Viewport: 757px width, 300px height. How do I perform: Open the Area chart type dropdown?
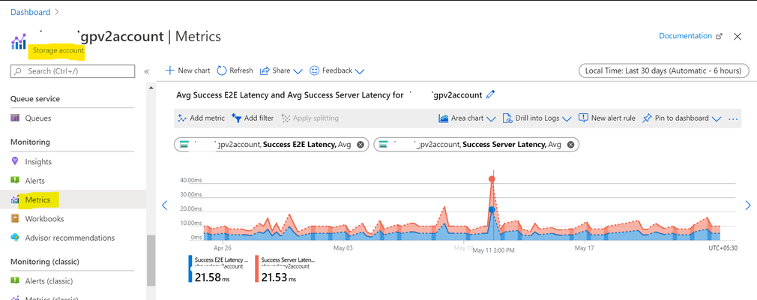467,118
